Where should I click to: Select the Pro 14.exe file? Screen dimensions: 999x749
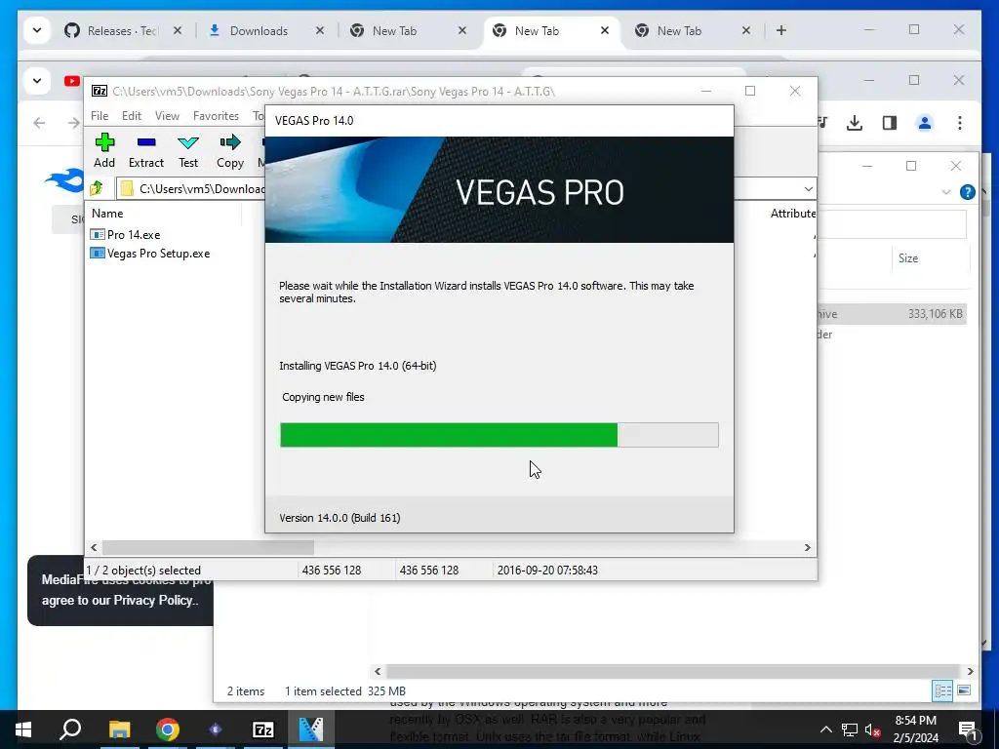coord(133,235)
